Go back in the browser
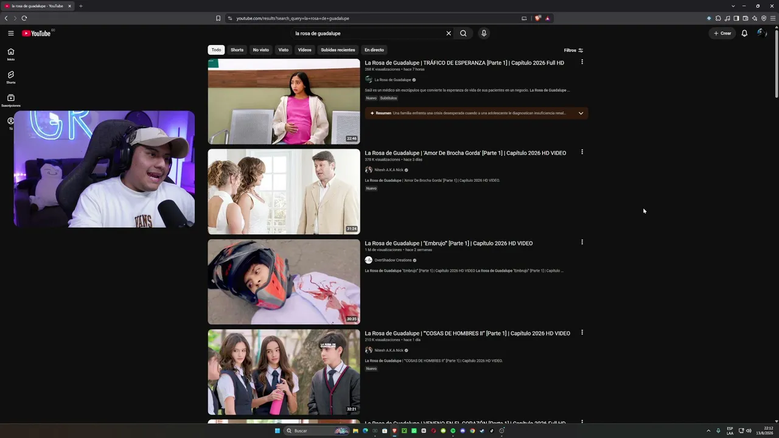 tap(6, 18)
